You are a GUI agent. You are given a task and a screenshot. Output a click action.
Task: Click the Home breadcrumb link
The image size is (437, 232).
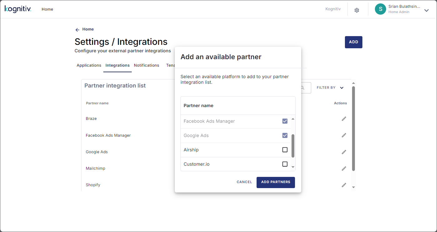88,29
